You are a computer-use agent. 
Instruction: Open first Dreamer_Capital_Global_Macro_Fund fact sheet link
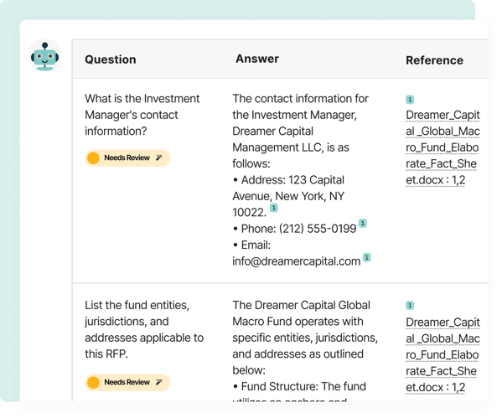click(442, 147)
